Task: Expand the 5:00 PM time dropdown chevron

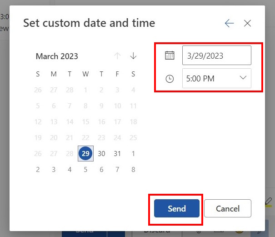Action: tap(243, 78)
